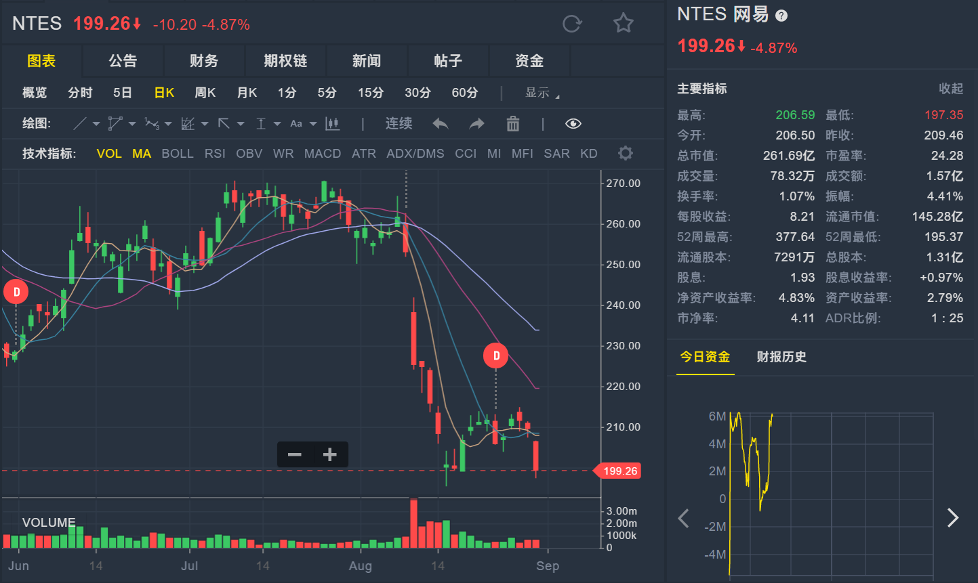Screen dimensions: 978x583
Task: Enable the MACD indicator
Action: [x=323, y=154]
